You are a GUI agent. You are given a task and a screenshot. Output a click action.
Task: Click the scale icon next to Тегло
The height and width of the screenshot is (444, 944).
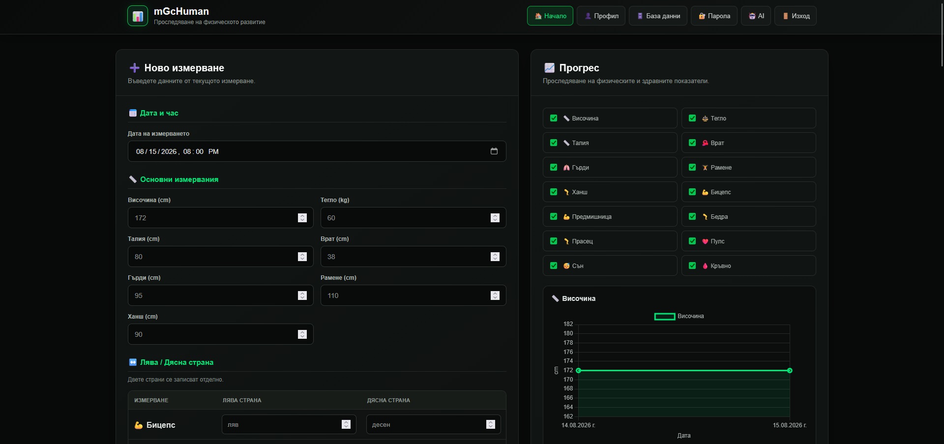[705, 118]
